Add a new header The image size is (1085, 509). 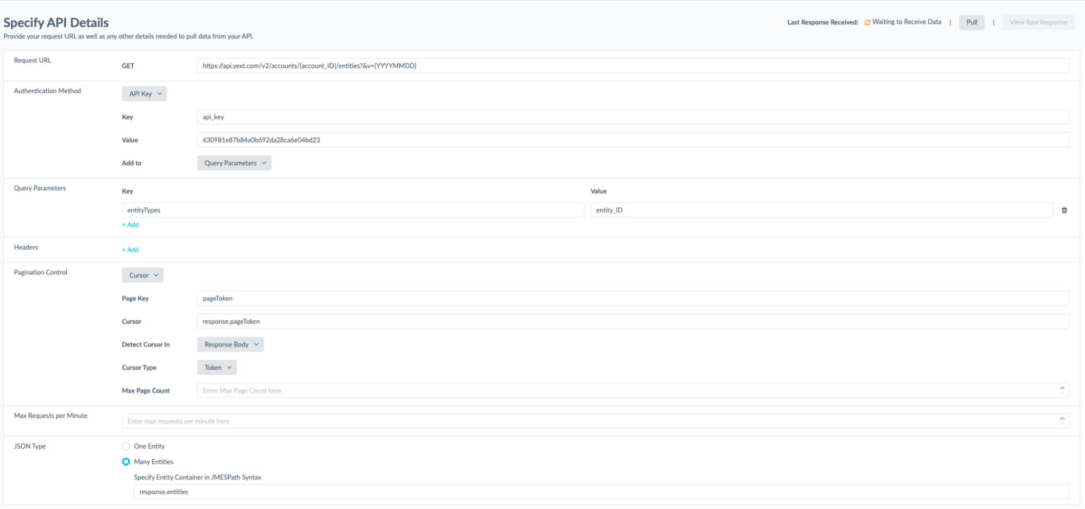(130, 250)
